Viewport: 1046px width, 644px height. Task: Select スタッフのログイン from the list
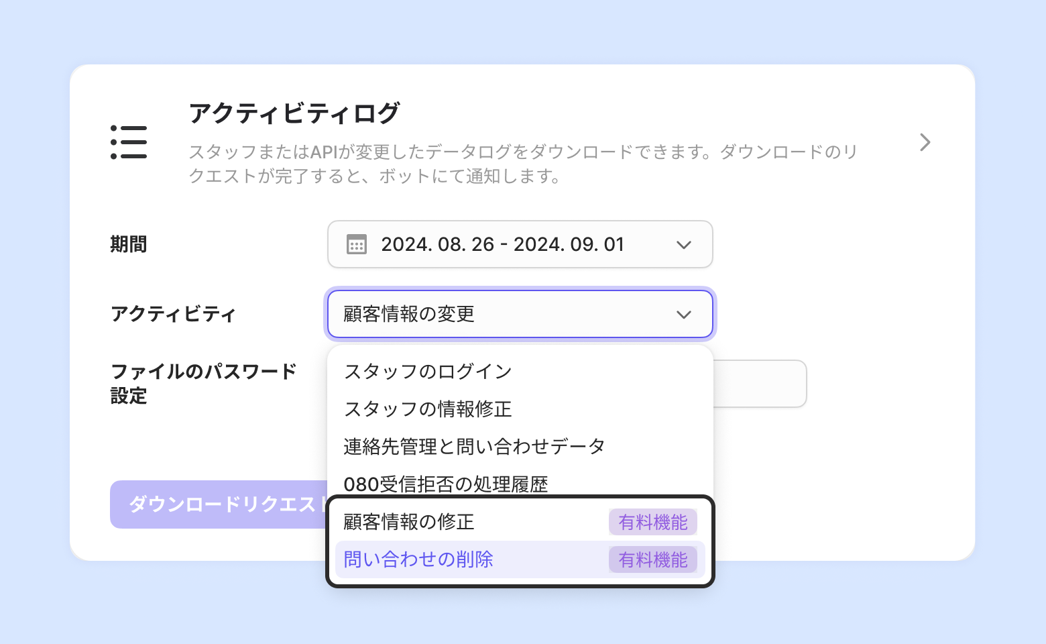(x=428, y=372)
